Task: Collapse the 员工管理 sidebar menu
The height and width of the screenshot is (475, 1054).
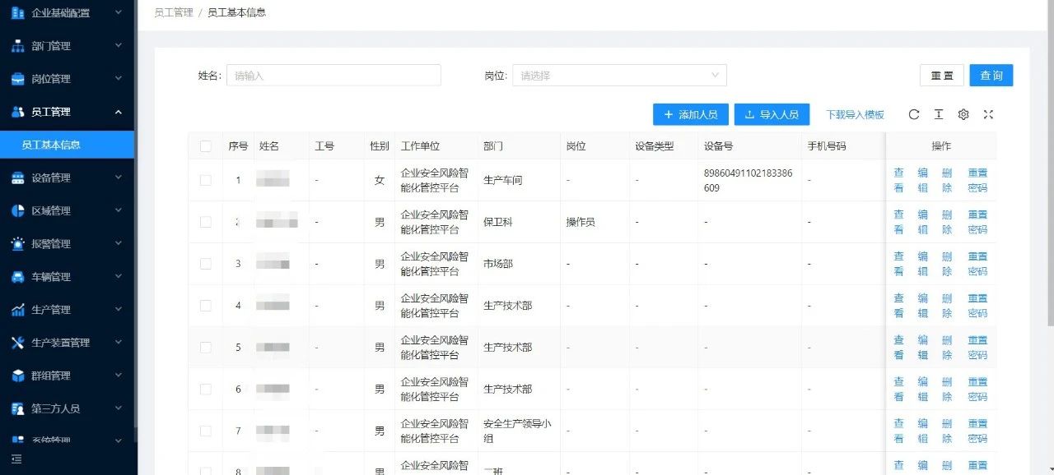Action: click(x=66, y=112)
